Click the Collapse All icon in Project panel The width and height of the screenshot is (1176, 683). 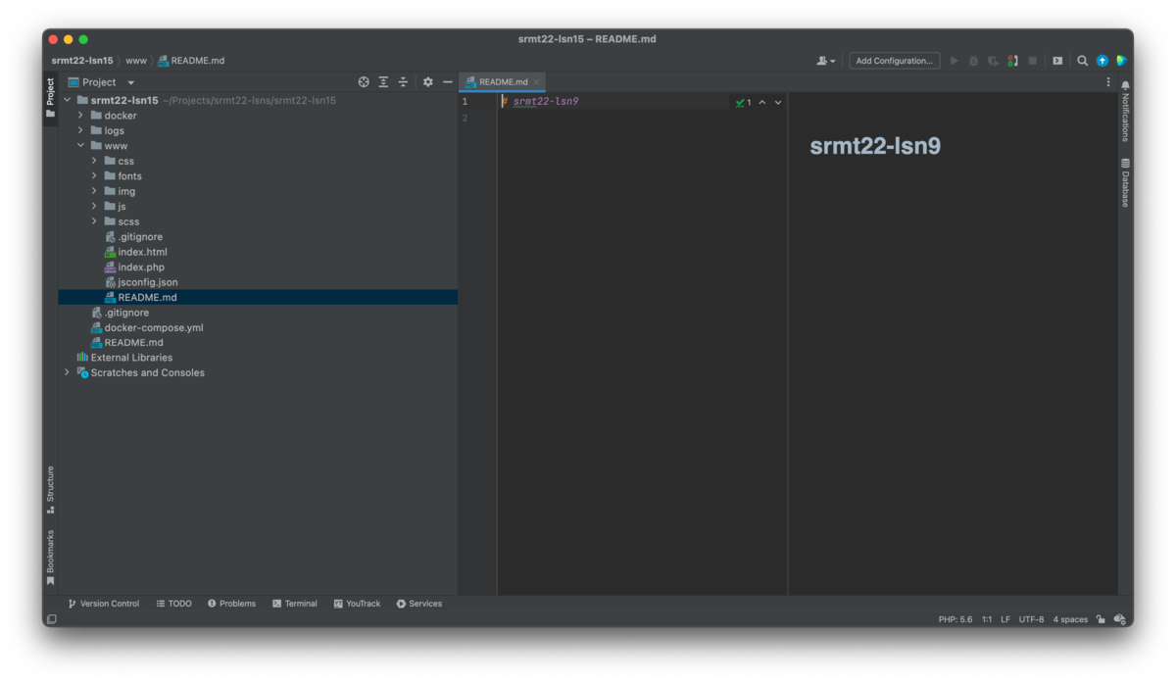click(x=403, y=82)
